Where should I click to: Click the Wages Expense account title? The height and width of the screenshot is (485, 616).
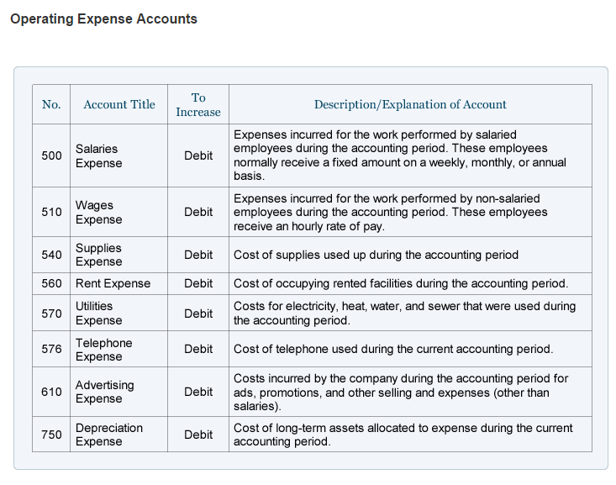click(x=98, y=212)
